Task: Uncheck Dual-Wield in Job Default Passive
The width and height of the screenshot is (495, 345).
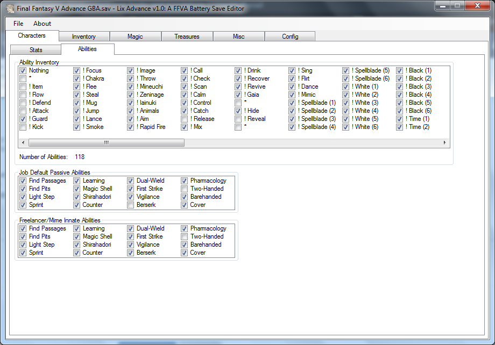Action: tap(130, 181)
